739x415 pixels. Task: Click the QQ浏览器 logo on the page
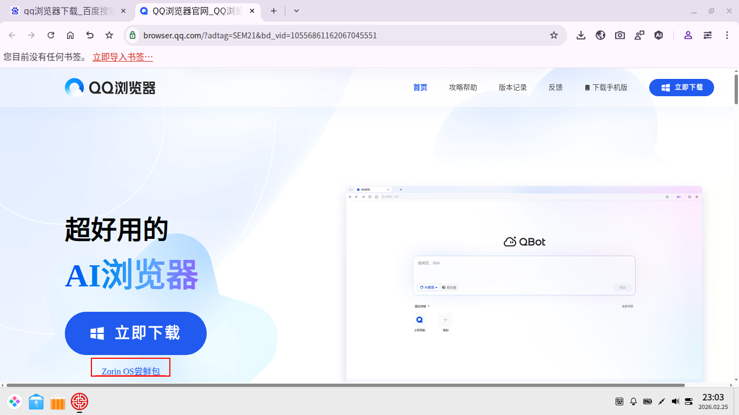click(x=110, y=88)
